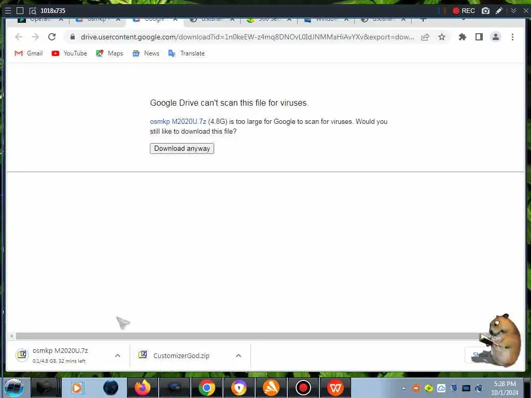The width and height of the screenshot is (531, 398).
Task: Open the red record app in taskbar
Action: coord(303,388)
